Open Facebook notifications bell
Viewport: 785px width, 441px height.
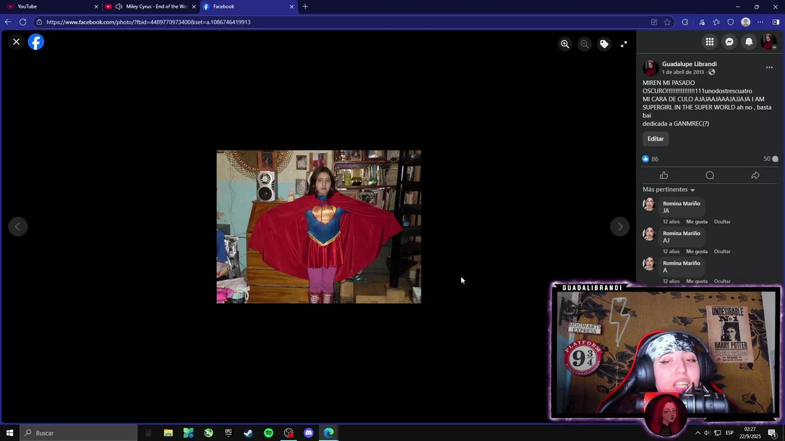click(749, 42)
